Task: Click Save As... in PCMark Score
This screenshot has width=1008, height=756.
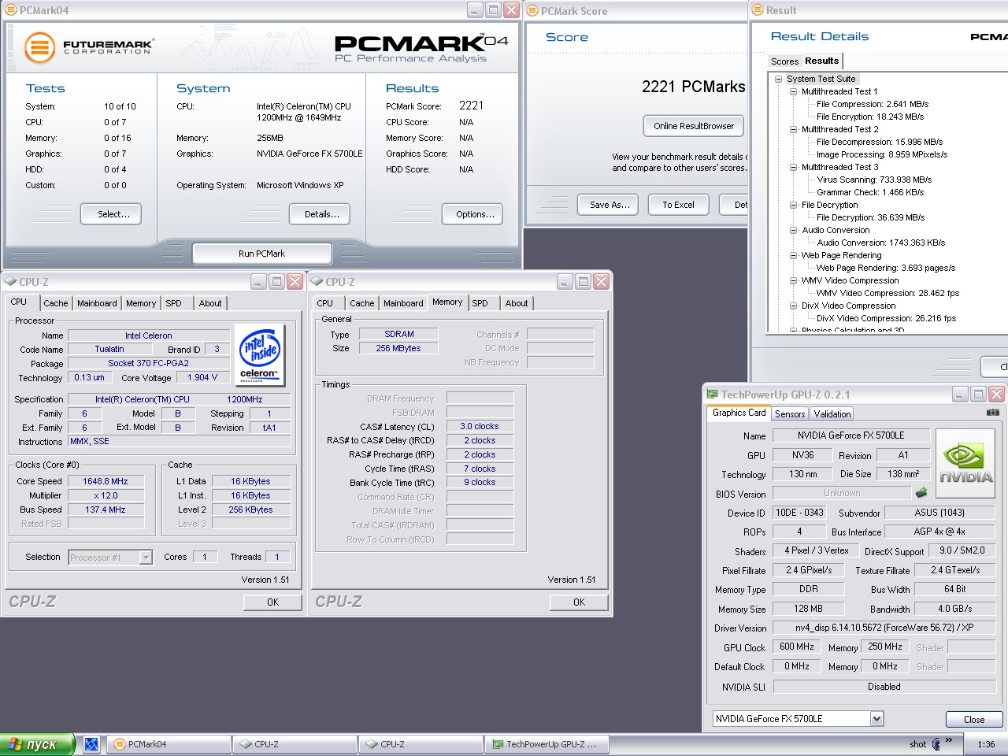Action: coord(608,205)
